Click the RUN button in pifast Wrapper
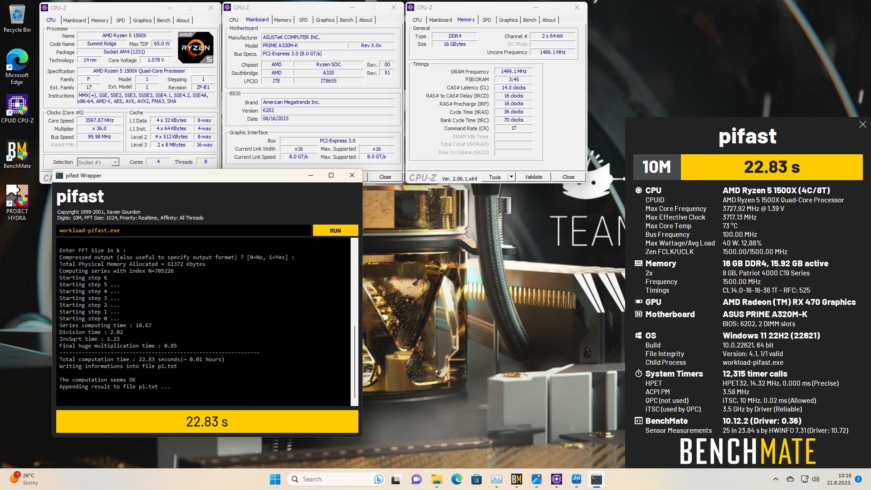This screenshot has width=871, height=490. (335, 230)
